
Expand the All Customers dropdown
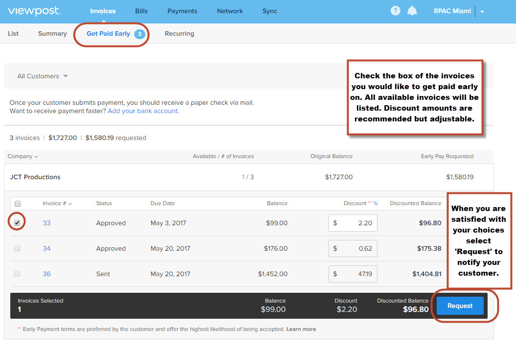click(43, 76)
